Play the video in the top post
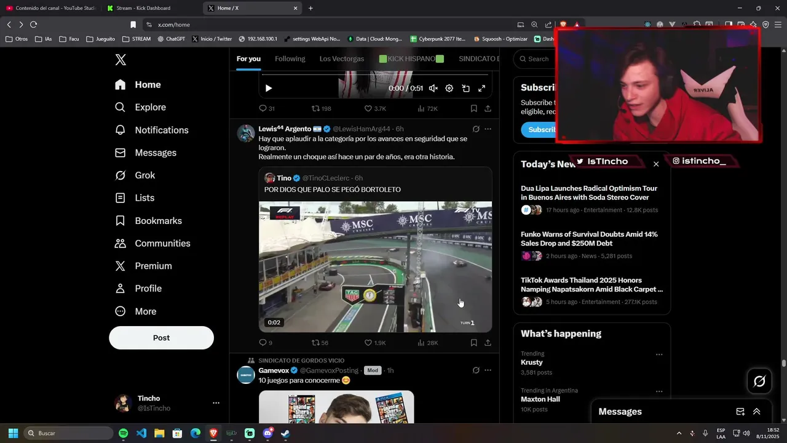 [x=268, y=89]
